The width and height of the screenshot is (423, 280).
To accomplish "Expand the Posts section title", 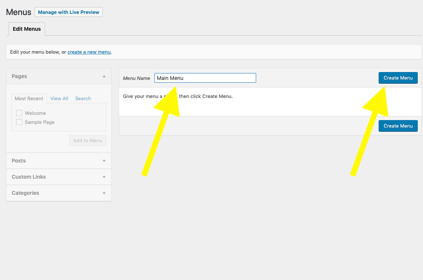I will point(19,161).
